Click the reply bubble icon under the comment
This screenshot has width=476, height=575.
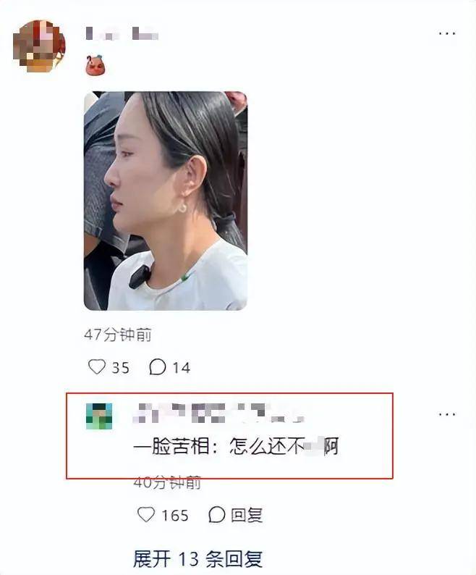tap(216, 514)
